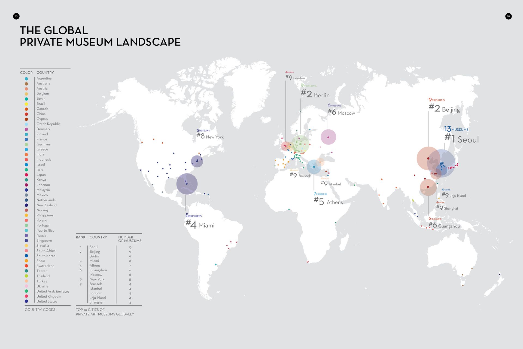Click the NUMBER OF MUSEUMS column header
Viewport: 523px width, 349px height.
tap(129, 239)
